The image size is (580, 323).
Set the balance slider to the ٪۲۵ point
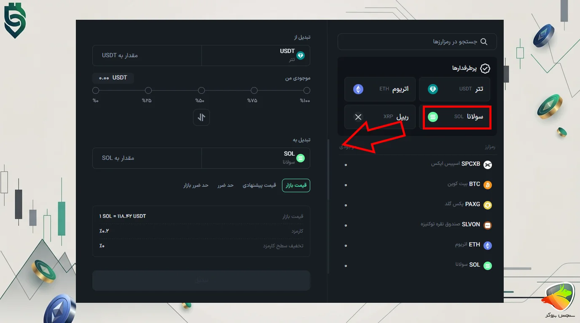pos(148,90)
